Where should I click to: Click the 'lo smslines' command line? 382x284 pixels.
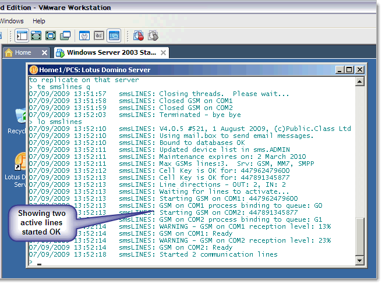click(55, 122)
